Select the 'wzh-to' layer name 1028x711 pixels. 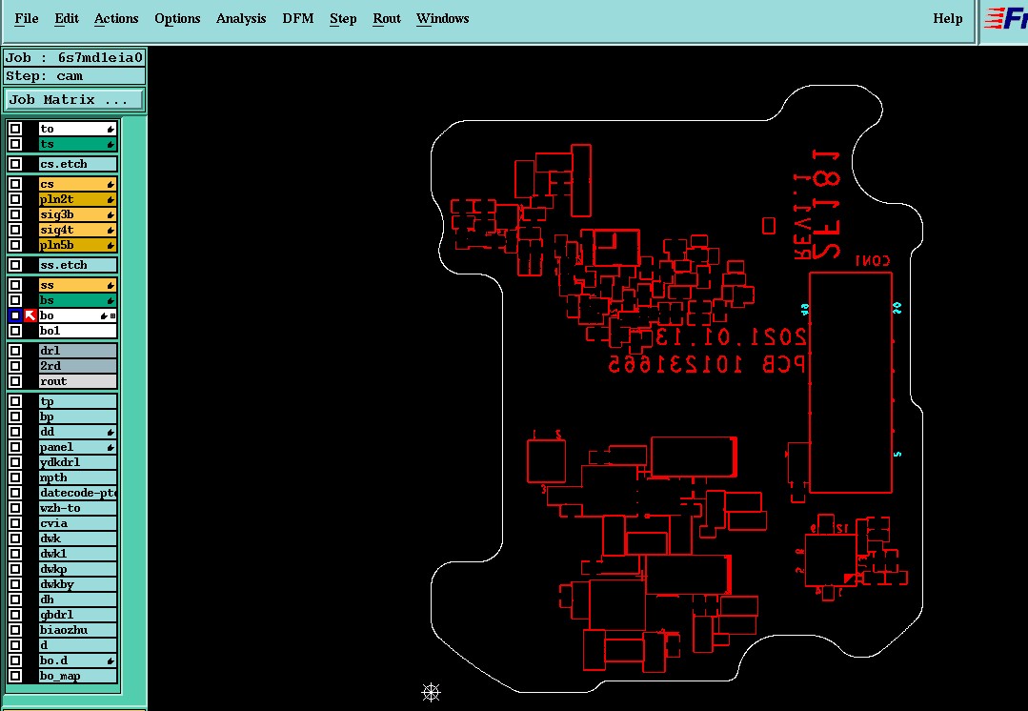click(77, 508)
